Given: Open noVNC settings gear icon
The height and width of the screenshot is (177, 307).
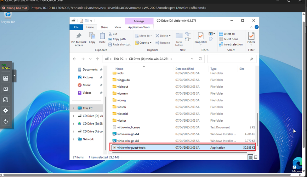Looking at the screenshot, I should 6,111.
